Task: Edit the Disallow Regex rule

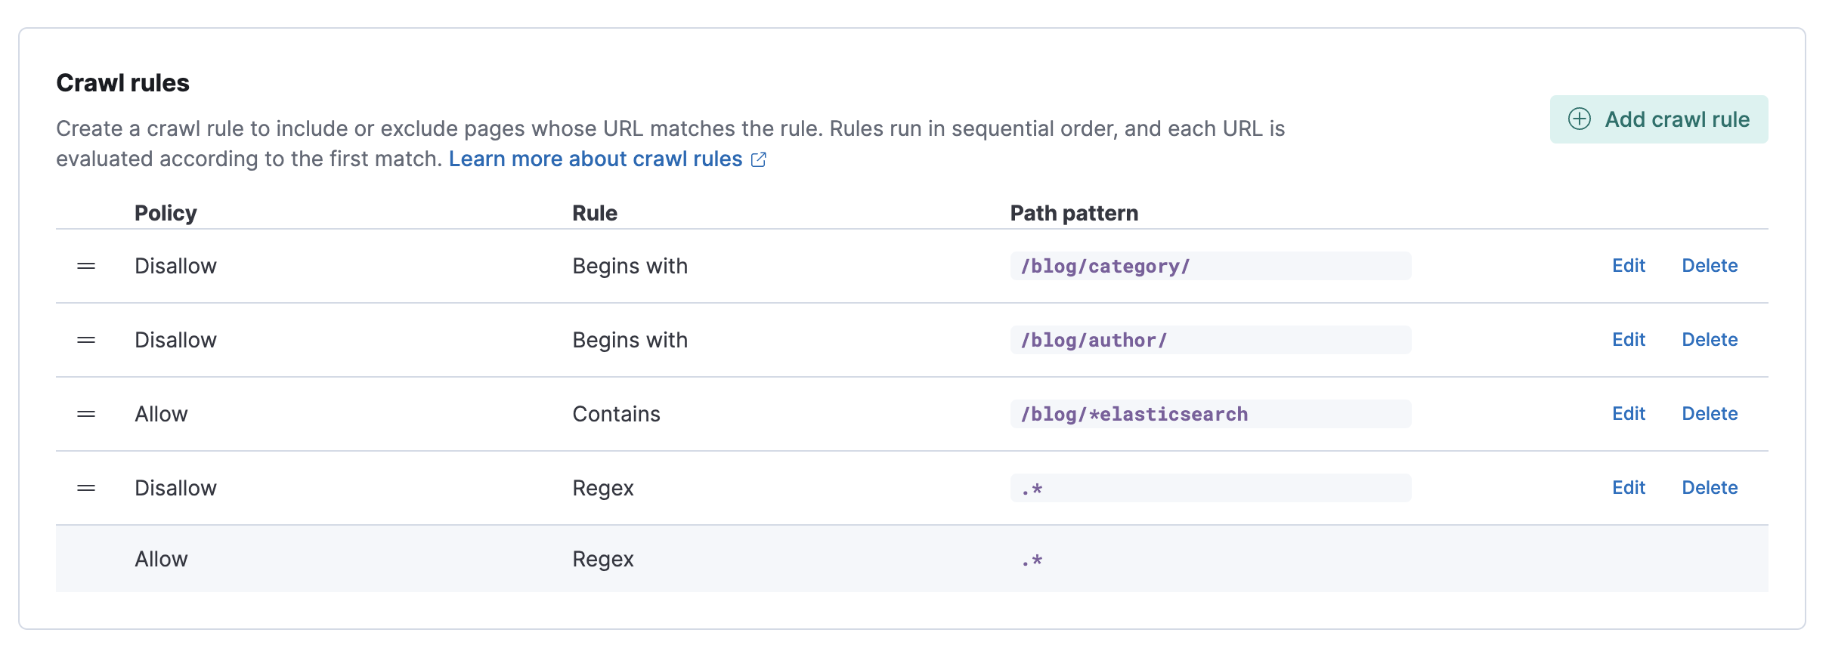Action: (x=1628, y=488)
